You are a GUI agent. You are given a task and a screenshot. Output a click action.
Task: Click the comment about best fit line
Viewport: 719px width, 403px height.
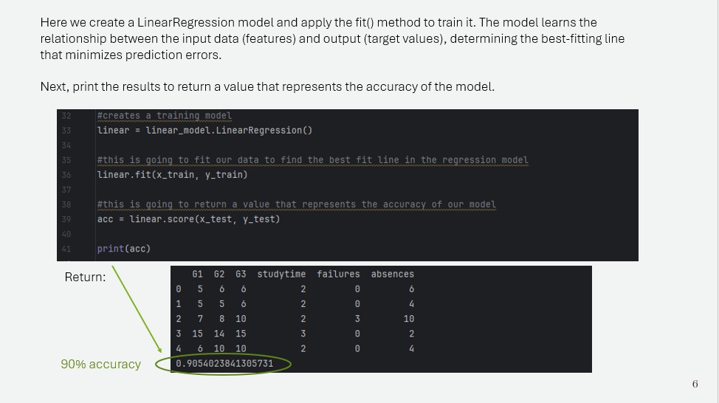(313, 160)
